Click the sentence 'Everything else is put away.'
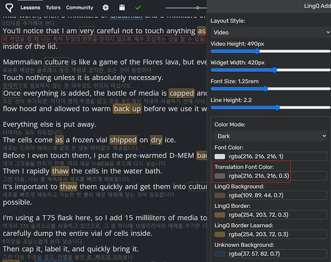 [x=49, y=125]
